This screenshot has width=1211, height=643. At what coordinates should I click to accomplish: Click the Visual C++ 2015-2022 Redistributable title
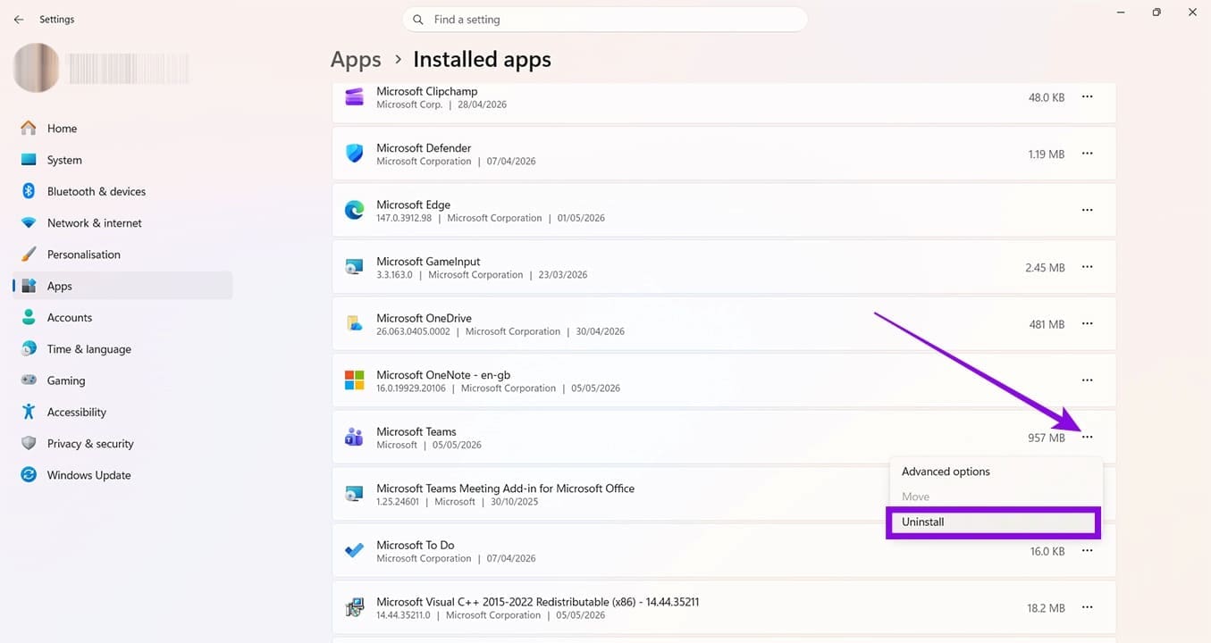pyautogui.click(x=538, y=602)
